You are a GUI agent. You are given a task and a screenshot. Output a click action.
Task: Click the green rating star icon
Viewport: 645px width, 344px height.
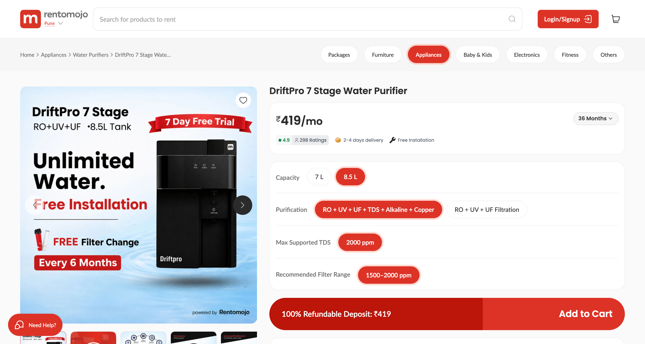tap(280, 140)
